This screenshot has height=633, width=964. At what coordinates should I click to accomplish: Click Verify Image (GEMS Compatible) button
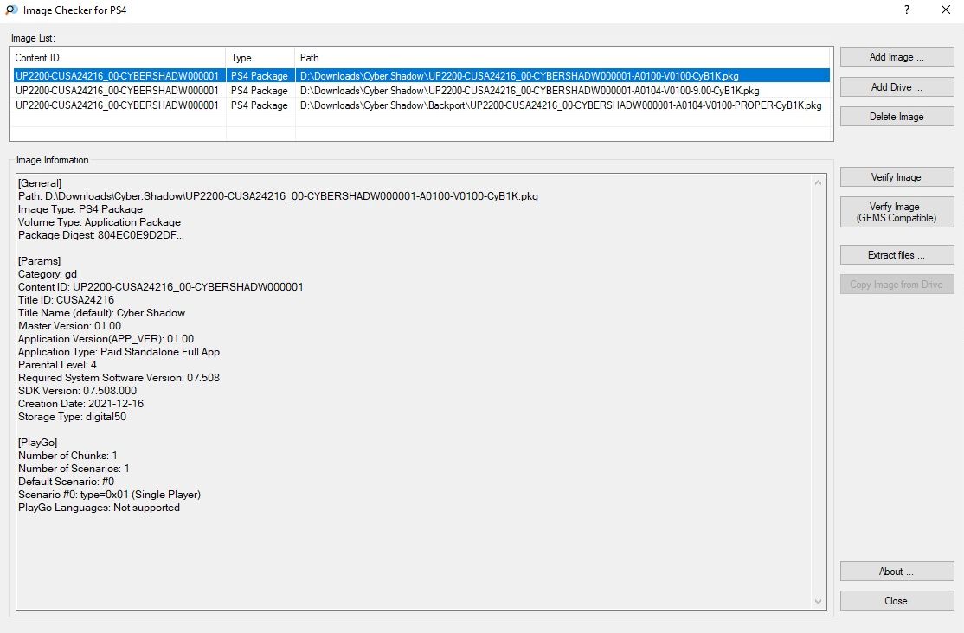click(x=897, y=212)
